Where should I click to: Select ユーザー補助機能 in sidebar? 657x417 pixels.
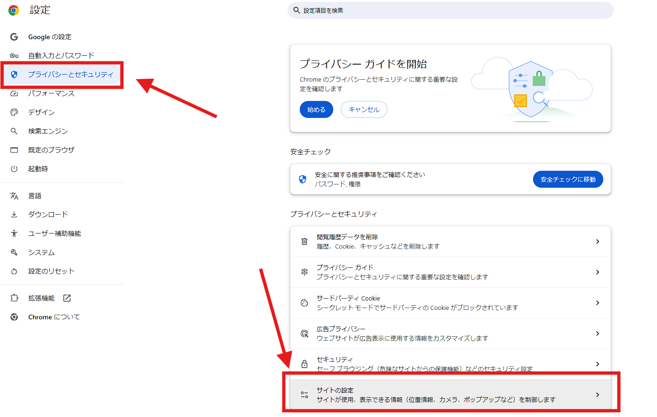[55, 234]
